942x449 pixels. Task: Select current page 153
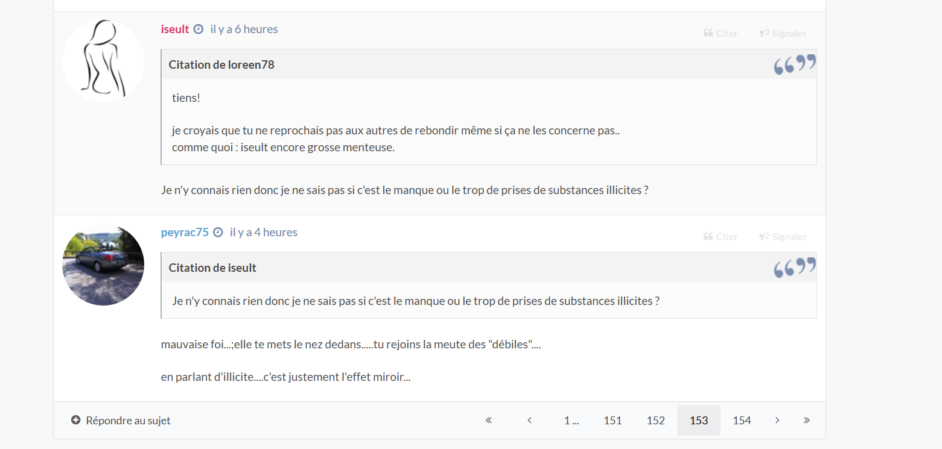point(699,420)
